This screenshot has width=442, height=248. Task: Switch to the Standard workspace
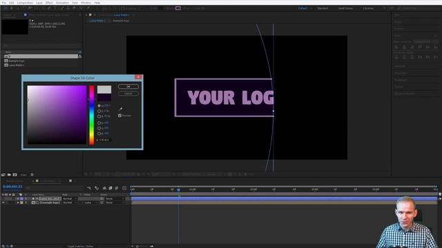[323, 8]
